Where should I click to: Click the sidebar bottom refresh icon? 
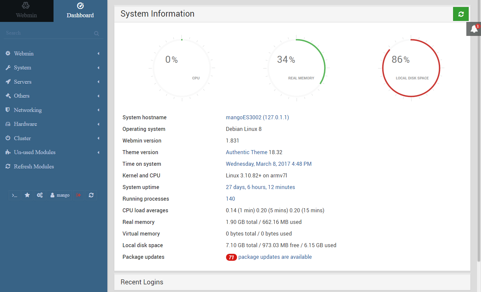click(x=91, y=195)
